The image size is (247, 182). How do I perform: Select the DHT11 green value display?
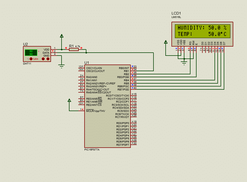point(31,53)
